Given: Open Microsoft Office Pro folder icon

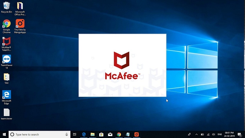Looking at the screenshot, I should pos(20,9).
